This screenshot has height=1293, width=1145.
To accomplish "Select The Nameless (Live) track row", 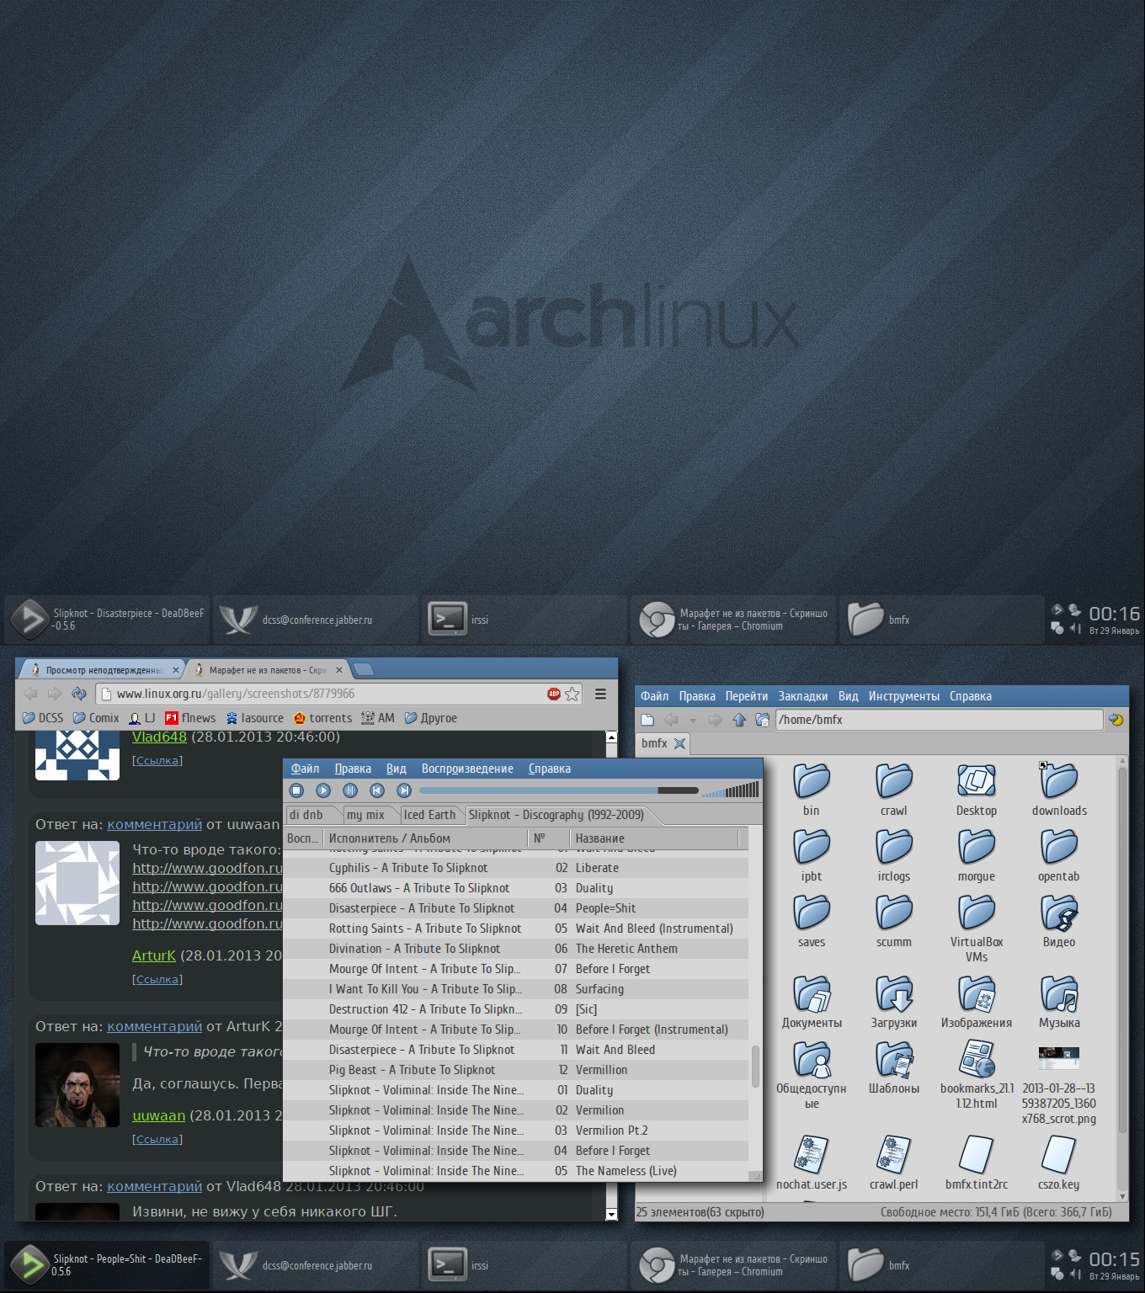I will coord(515,1171).
